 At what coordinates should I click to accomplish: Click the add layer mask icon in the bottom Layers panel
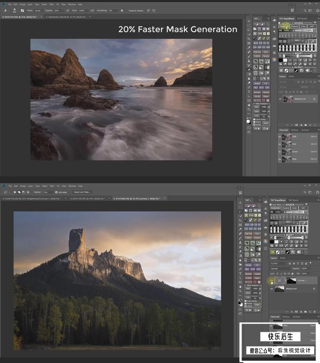pyautogui.click(x=297, y=312)
